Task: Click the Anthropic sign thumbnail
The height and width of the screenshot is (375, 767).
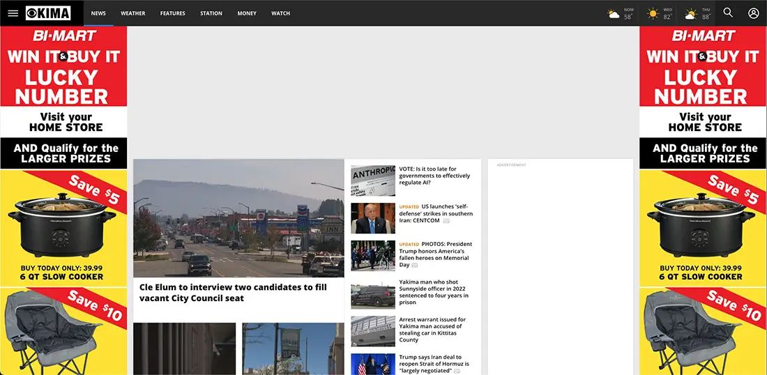Action: point(373,181)
